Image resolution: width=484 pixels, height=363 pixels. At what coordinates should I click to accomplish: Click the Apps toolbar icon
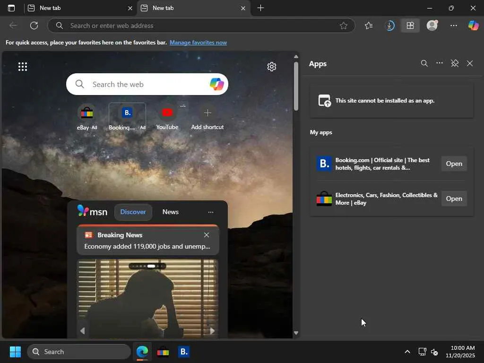click(410, 26)
